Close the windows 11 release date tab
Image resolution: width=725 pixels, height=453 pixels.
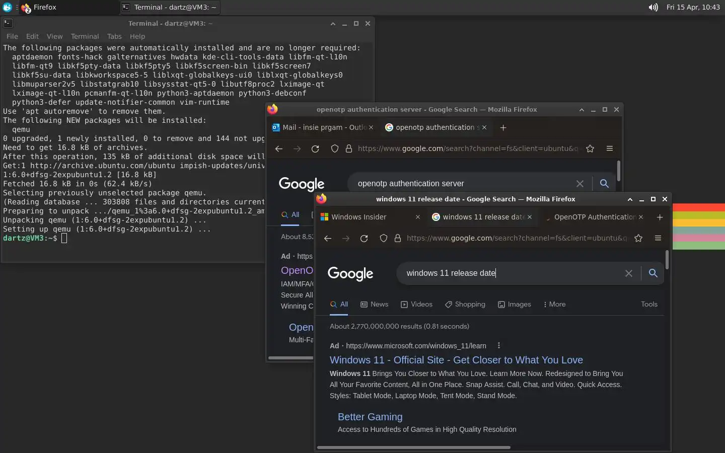click(x=529, y=217)
